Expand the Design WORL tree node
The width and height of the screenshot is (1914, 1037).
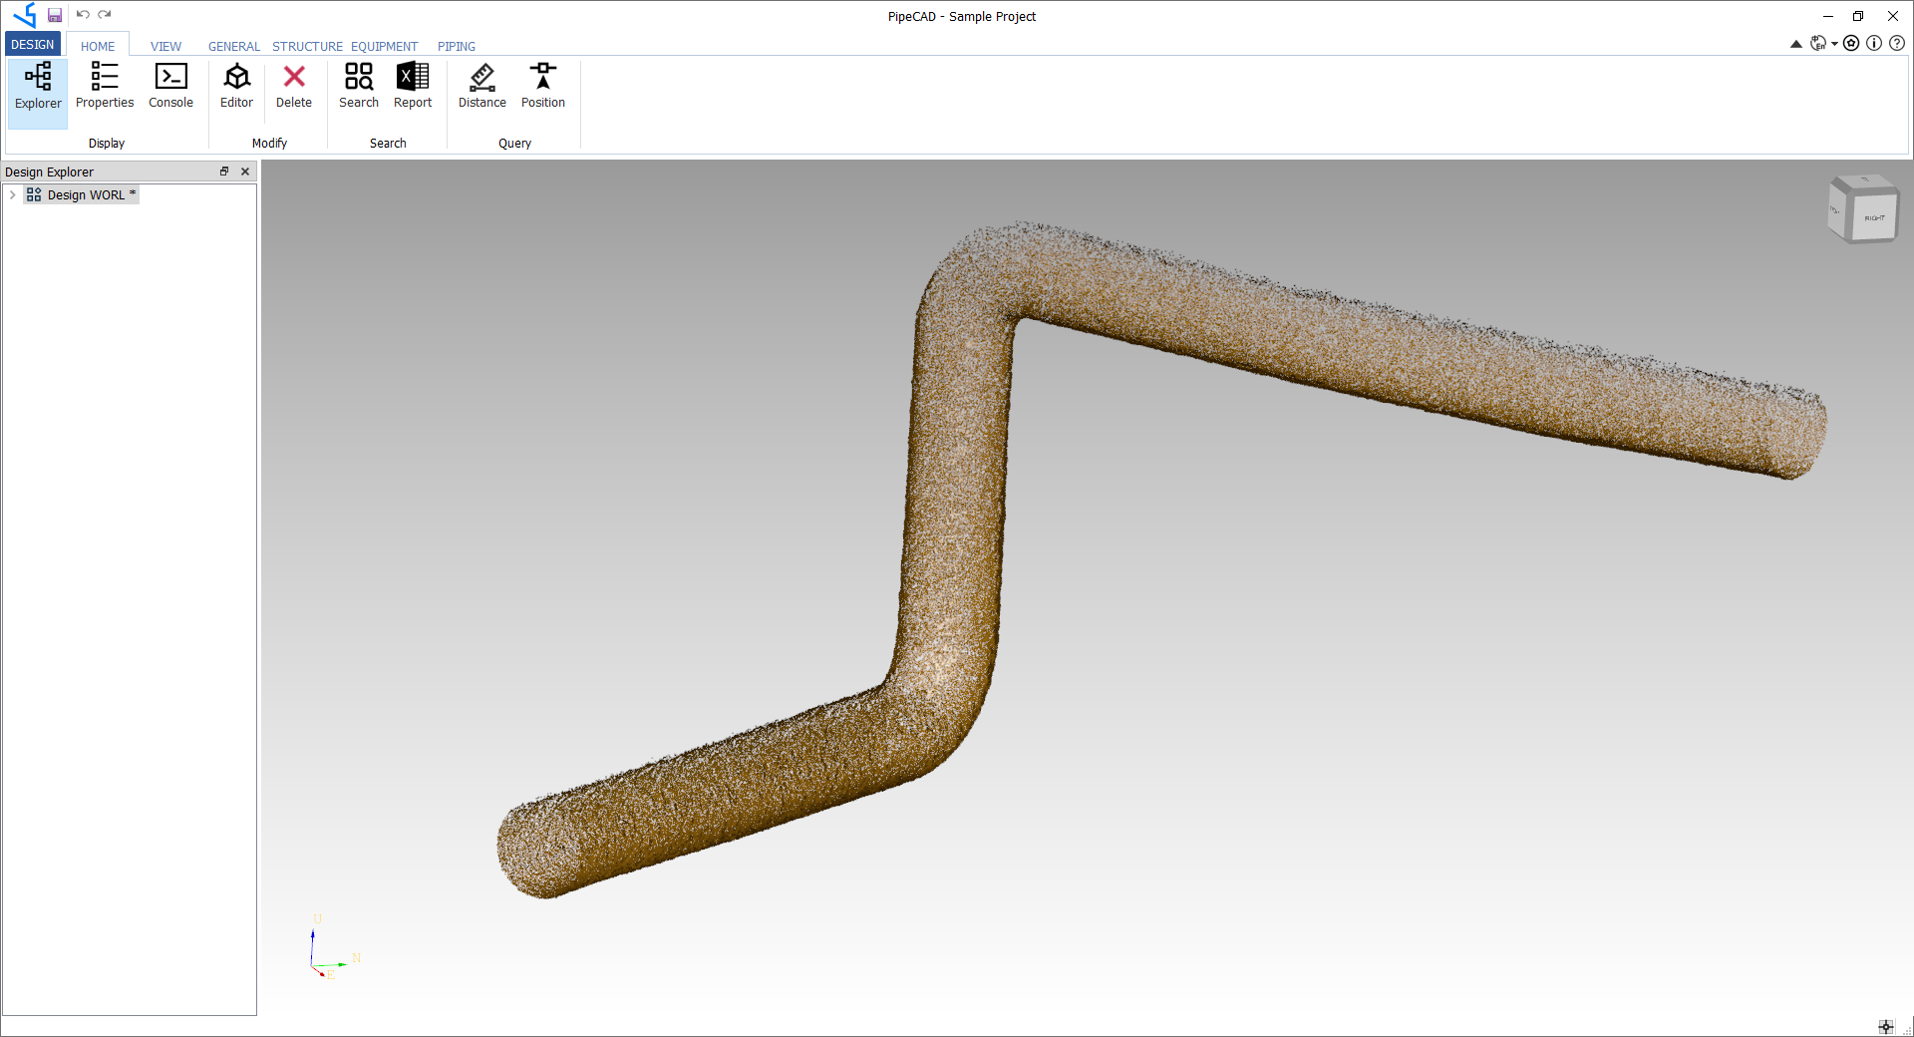tap(12, 194)
